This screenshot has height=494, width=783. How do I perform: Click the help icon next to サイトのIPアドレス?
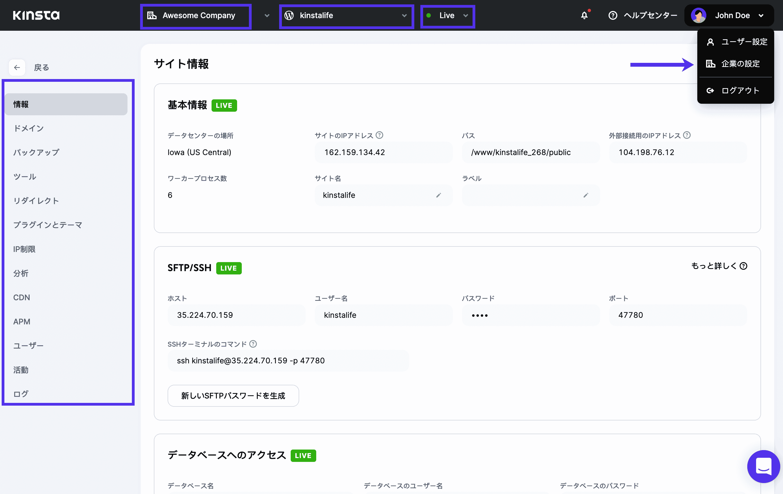pyautogui.click(x=379, y=135)
